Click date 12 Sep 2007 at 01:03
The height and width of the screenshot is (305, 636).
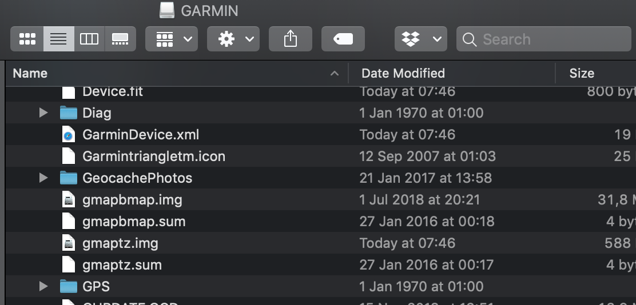[427, 156]
